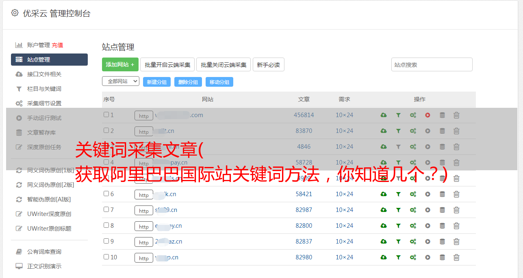Open gears settings icon in row 8
523x278 pixels.
point(413,226)
